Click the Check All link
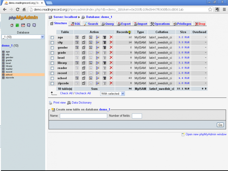228x171 pixels. click(66, 93)
